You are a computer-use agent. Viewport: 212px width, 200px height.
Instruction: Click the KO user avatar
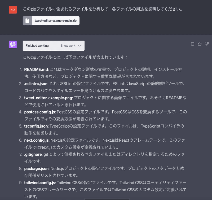click(x=13, y=10)
